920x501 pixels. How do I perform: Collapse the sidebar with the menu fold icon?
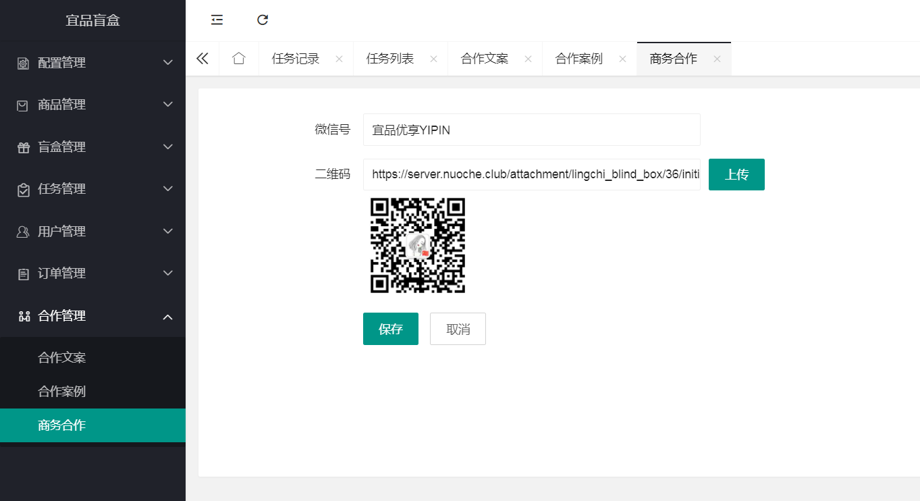(217, 20)
